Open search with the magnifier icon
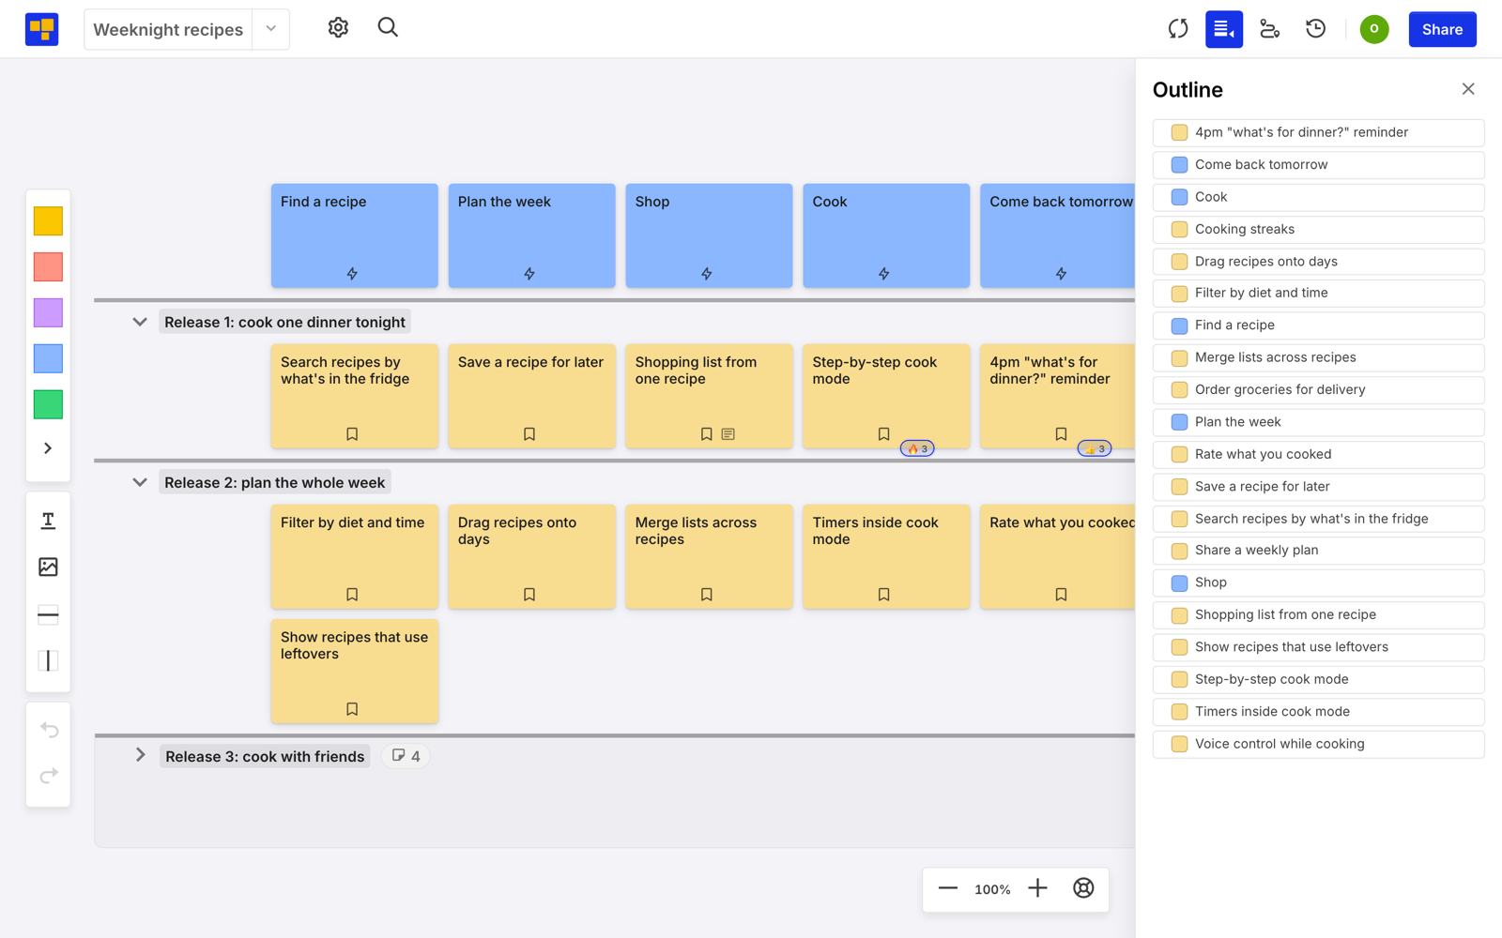1502x938 pixels. pyautogui.click(x=388, y=28)
